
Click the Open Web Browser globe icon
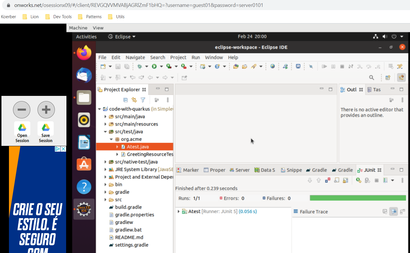(x=272, y=66)
